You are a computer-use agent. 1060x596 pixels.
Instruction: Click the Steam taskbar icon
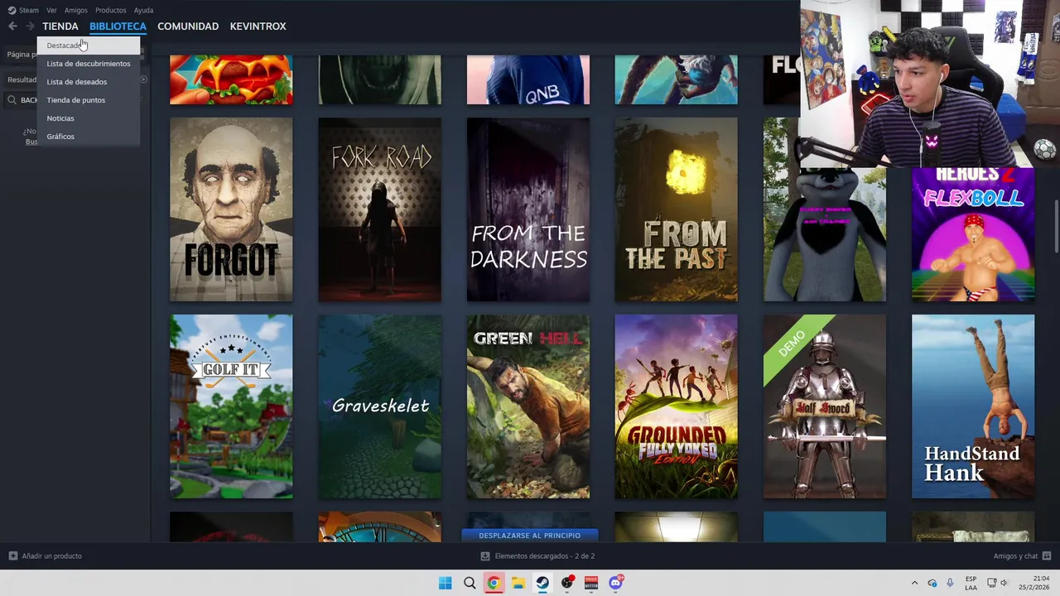(542, 583)
